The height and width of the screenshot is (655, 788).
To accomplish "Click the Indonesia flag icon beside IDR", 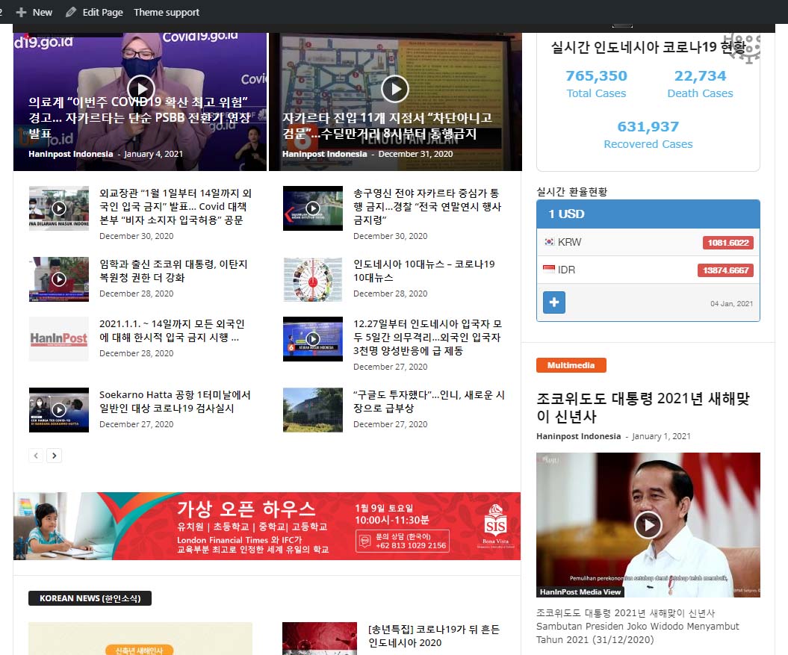I will click(549, 270).
